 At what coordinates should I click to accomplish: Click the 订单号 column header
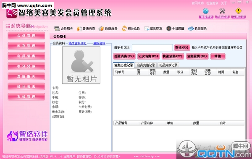pyautogui.click(x=120, y=72)
